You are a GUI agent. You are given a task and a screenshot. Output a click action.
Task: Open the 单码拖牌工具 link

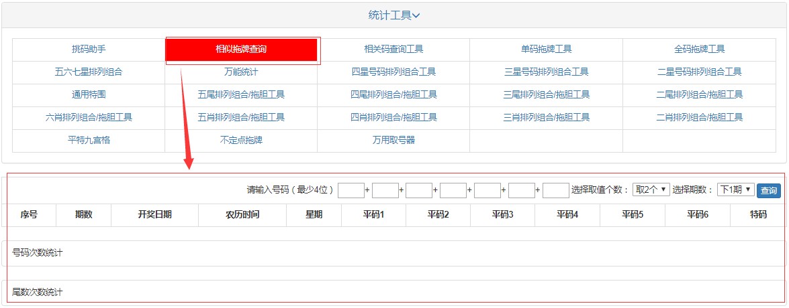point(546,49)
